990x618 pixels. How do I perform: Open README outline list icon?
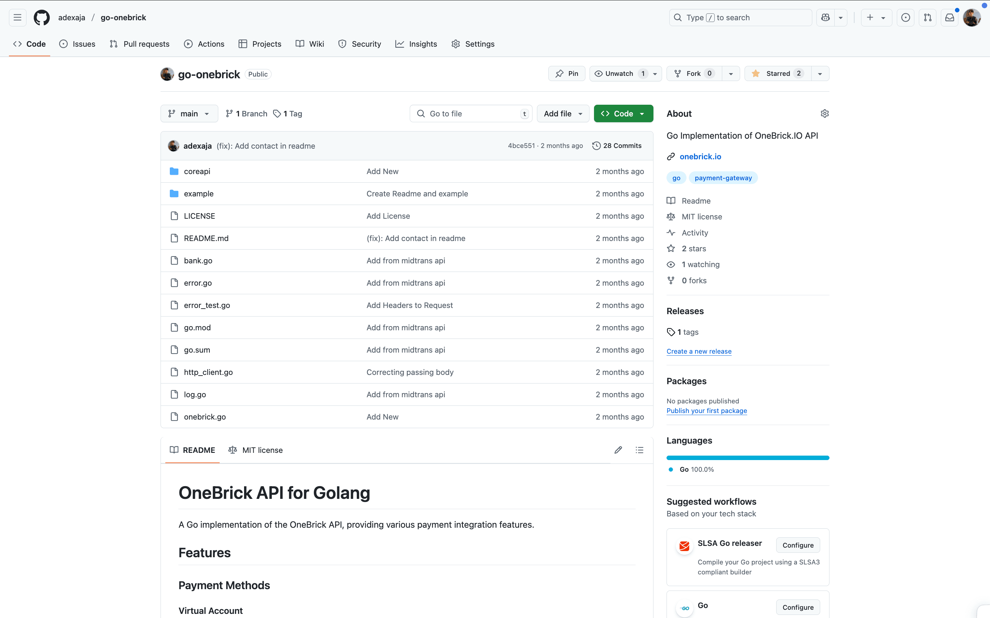[639, 450]
